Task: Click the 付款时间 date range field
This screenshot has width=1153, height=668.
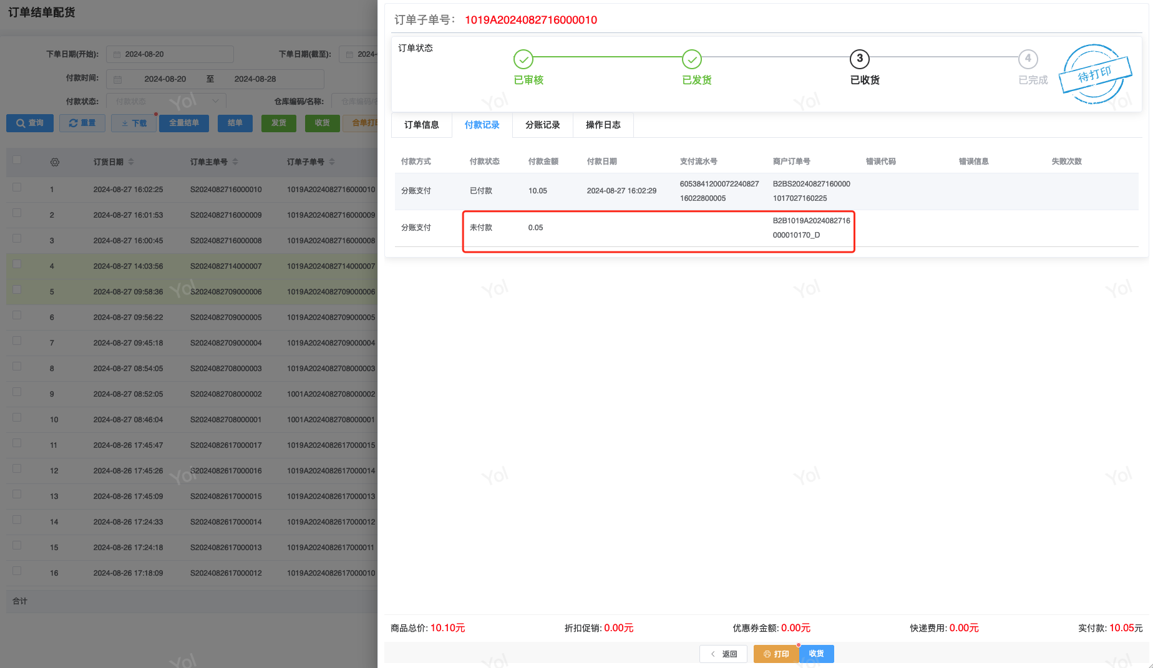Action: click(x=215, y=79)
